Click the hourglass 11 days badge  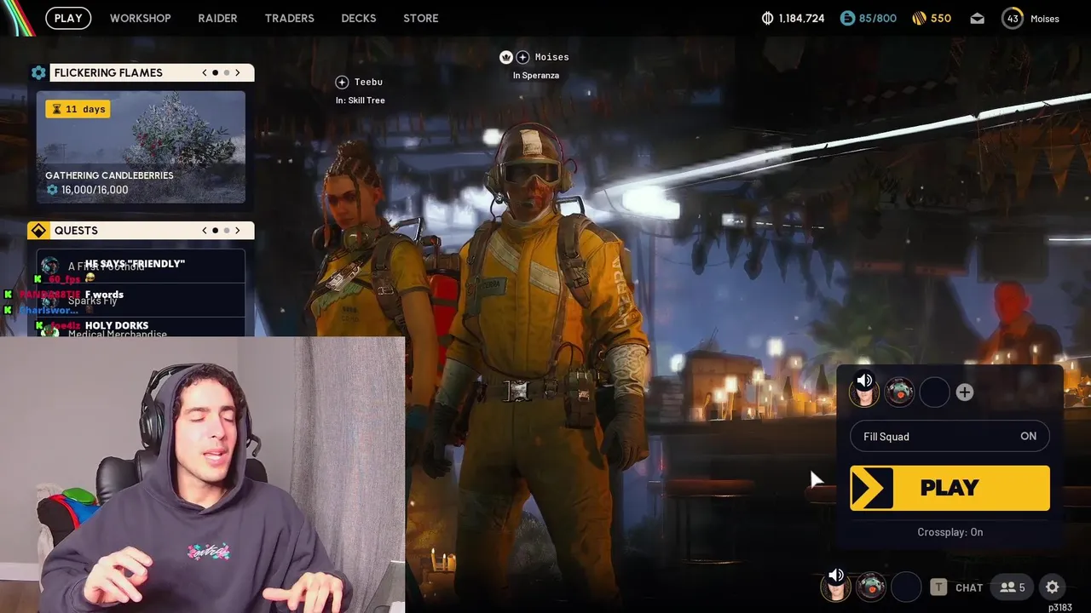[78, 109]
